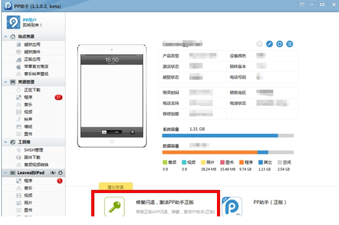The width and height of the screenshot is (339, 225).
Task: Click the greyed-out Wi-Fi icon
Action: (x=259, y=44)
